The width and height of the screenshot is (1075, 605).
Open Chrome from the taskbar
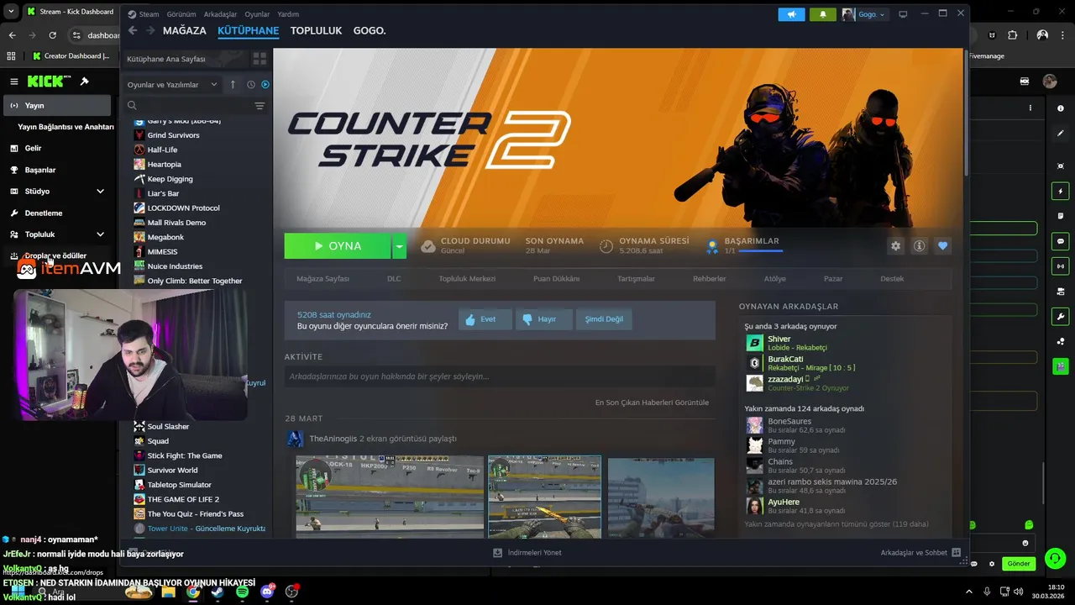[193, 592]
